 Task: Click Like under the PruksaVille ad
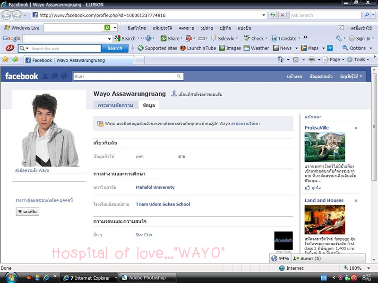point(313,187)
